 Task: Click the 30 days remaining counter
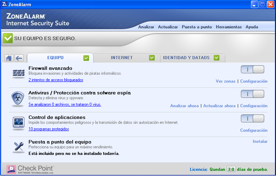pyautogui.click(x=231, y=169)
